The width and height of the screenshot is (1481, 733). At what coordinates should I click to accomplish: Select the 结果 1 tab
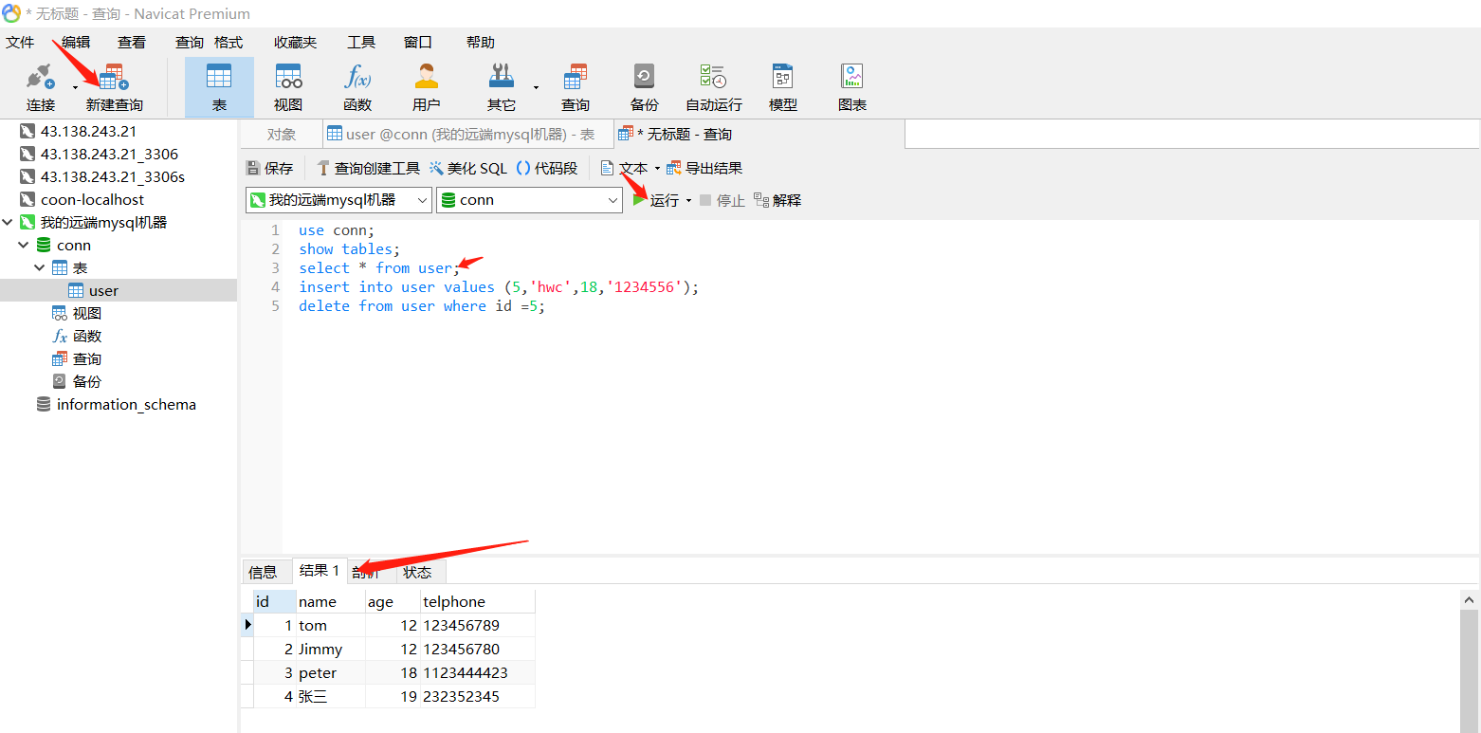320,571
